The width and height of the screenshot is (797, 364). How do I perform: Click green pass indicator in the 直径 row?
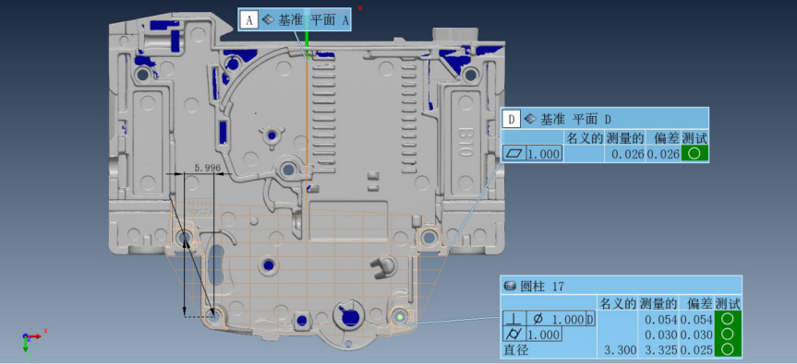(728, 349)
